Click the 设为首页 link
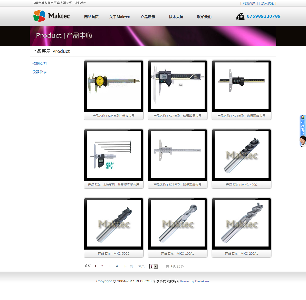 coord(249,3)
